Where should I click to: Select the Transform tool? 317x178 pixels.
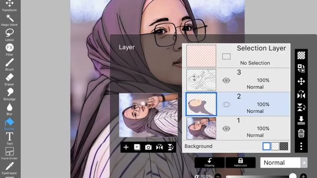click(x=9, y=5)
